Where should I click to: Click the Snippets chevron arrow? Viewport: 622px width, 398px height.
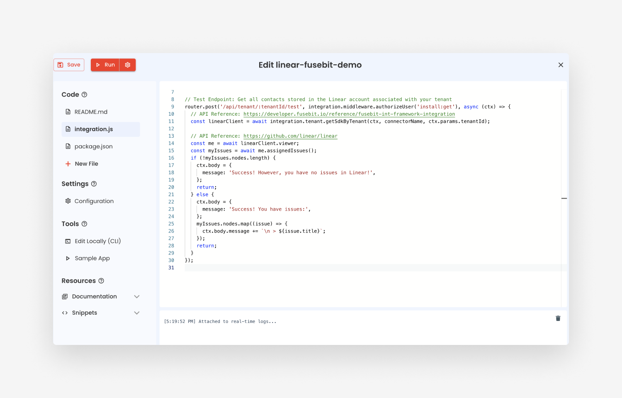[137, 313]
